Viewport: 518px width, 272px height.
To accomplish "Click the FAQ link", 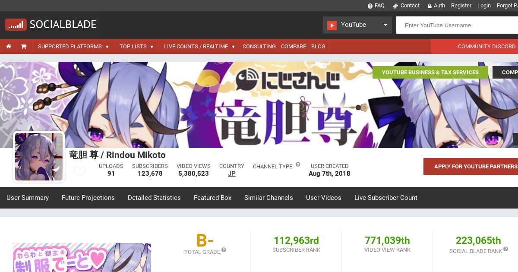I will coord(379,6).
